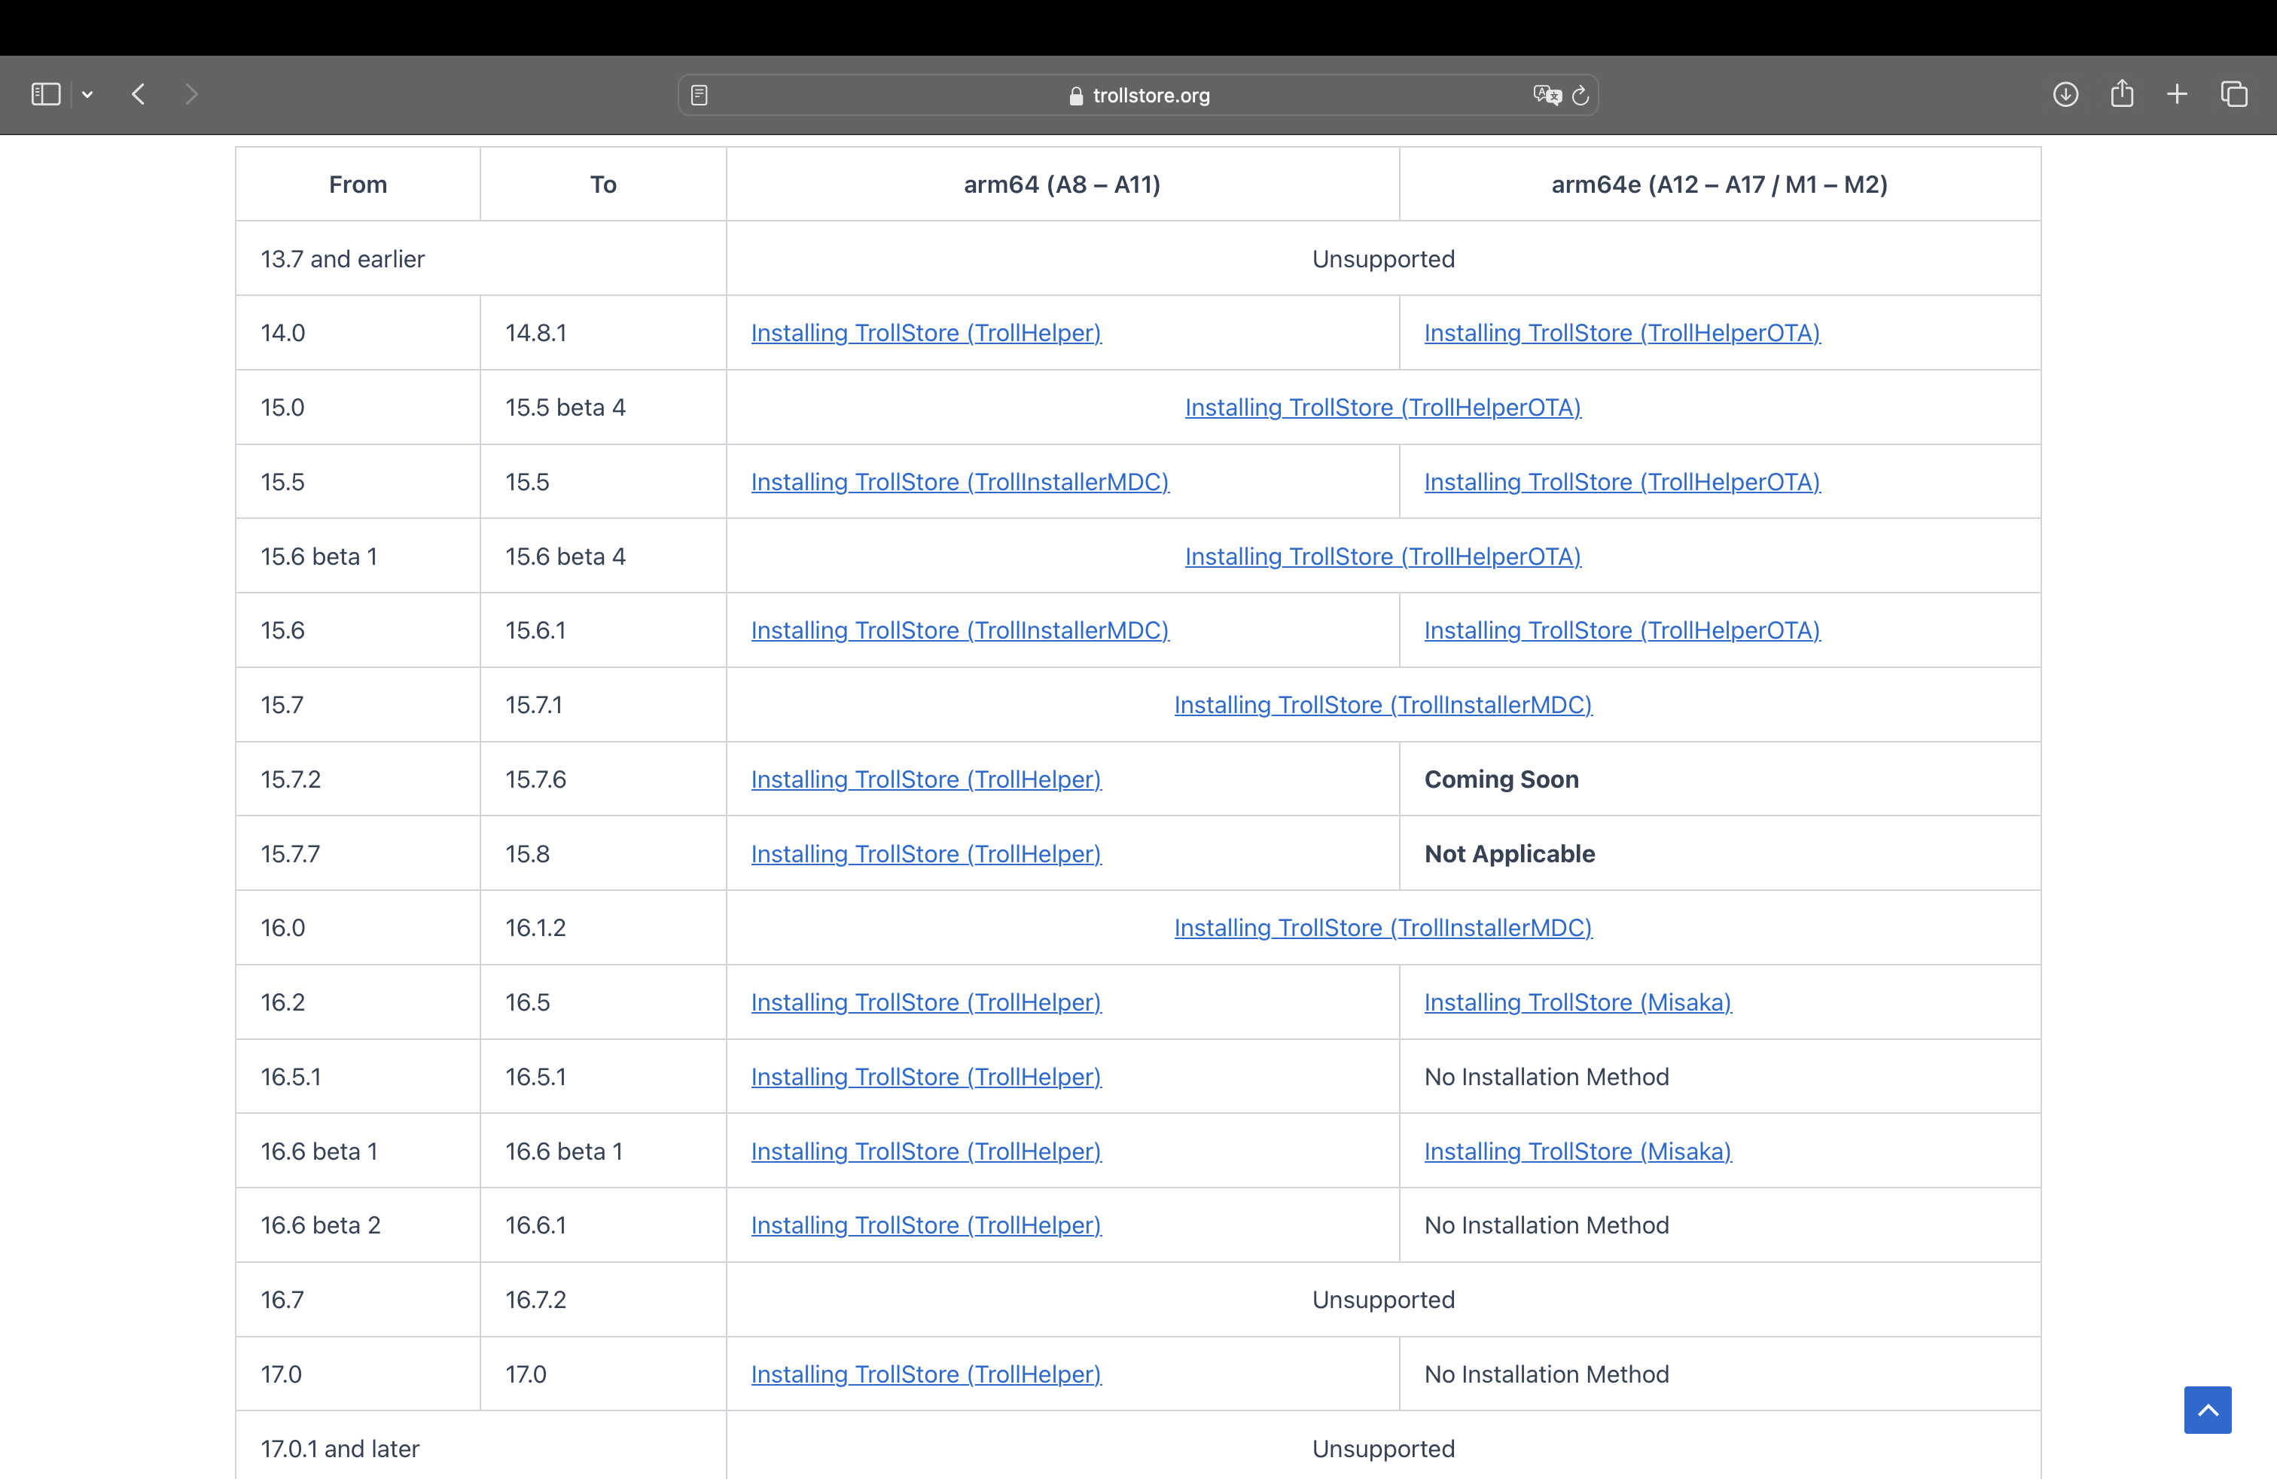Click the forward navigation arrow
This screenshot has width=2277, height=1479.
click(191, 93)
